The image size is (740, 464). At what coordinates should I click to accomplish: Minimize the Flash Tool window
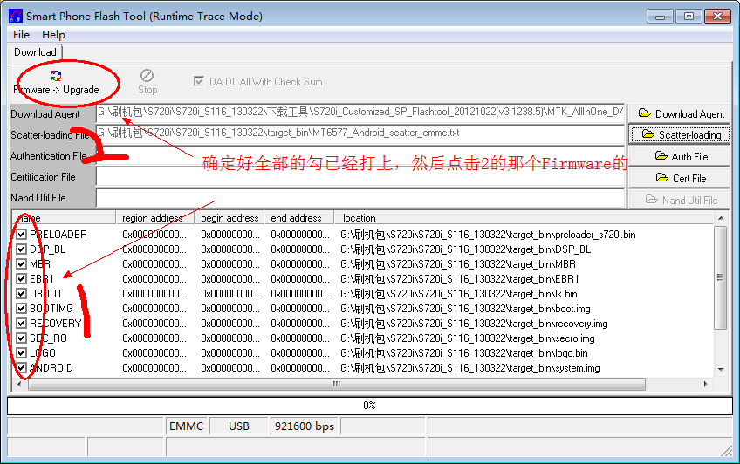point(661,17)
